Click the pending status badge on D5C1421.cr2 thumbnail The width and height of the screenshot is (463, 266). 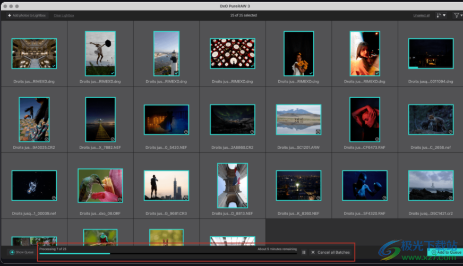coord(451,198)
